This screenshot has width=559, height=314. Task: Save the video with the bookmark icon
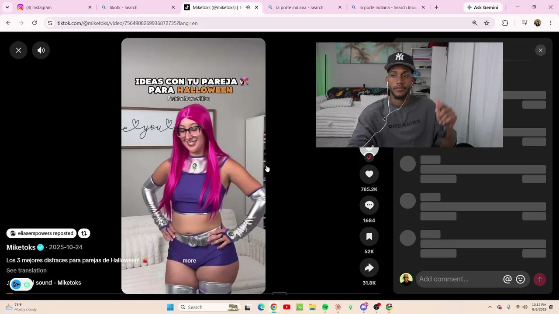tap(369, 236)
